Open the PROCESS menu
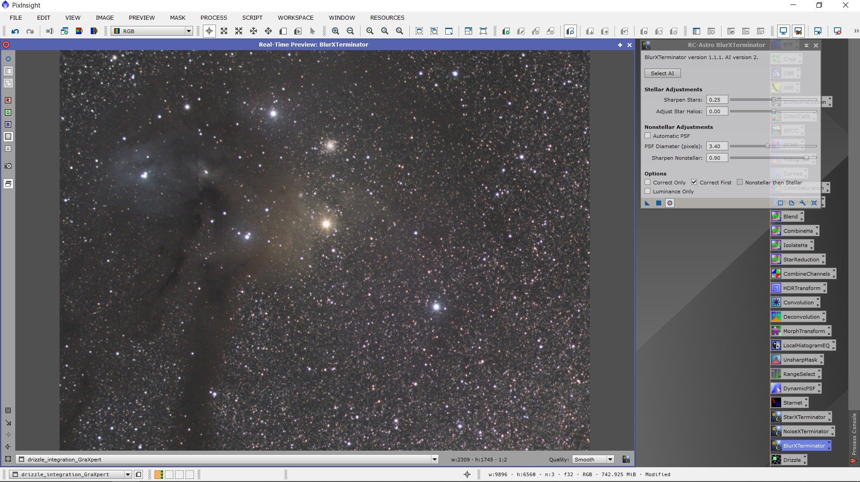860x482 pixels. pyautogui.click(x=214, y=17)
